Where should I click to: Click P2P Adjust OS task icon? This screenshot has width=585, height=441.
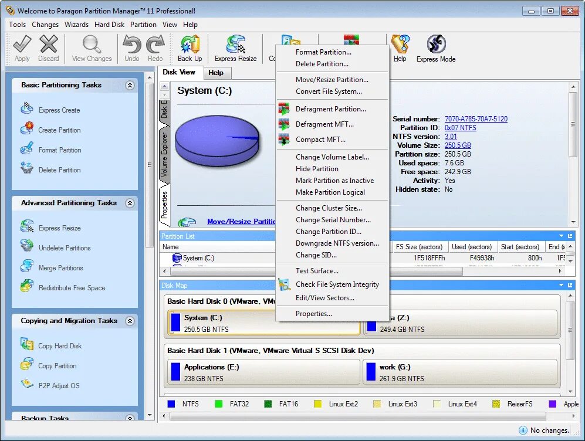27,384
